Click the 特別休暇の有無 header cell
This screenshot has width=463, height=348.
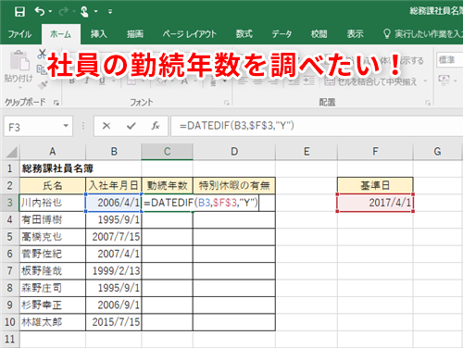[234, 185]
